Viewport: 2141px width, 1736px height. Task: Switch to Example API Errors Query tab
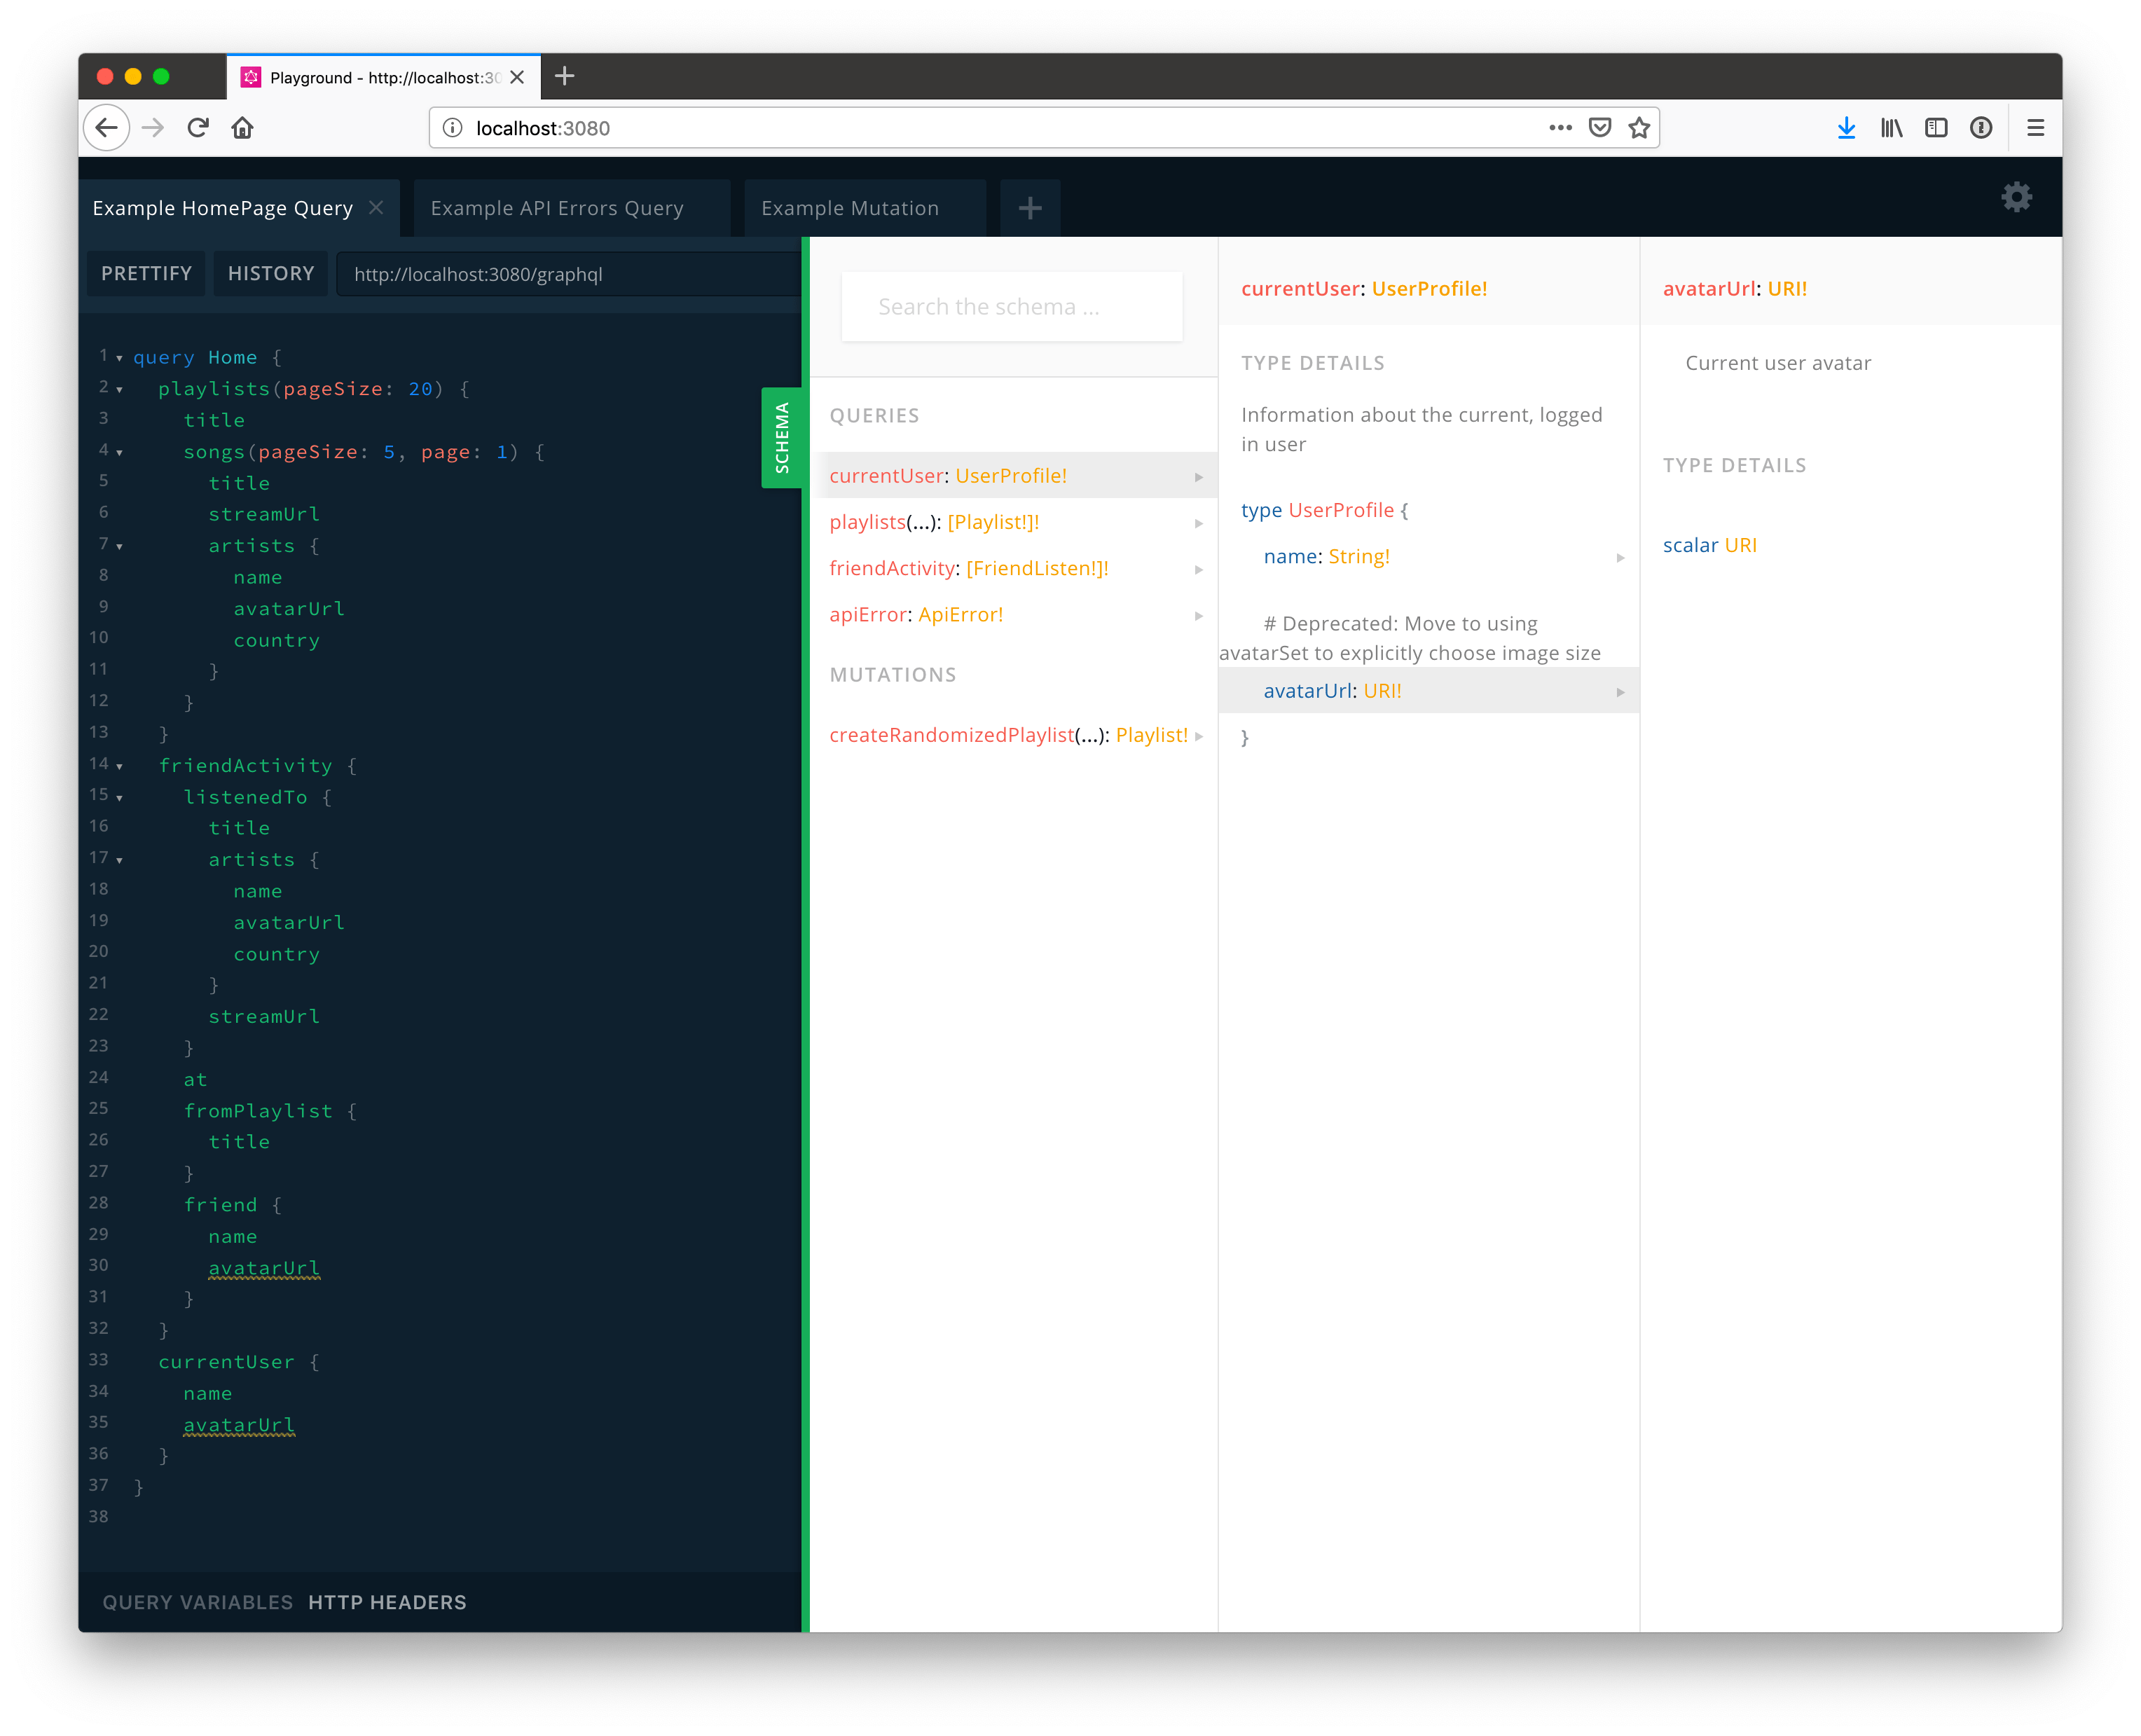coord(571,208)
